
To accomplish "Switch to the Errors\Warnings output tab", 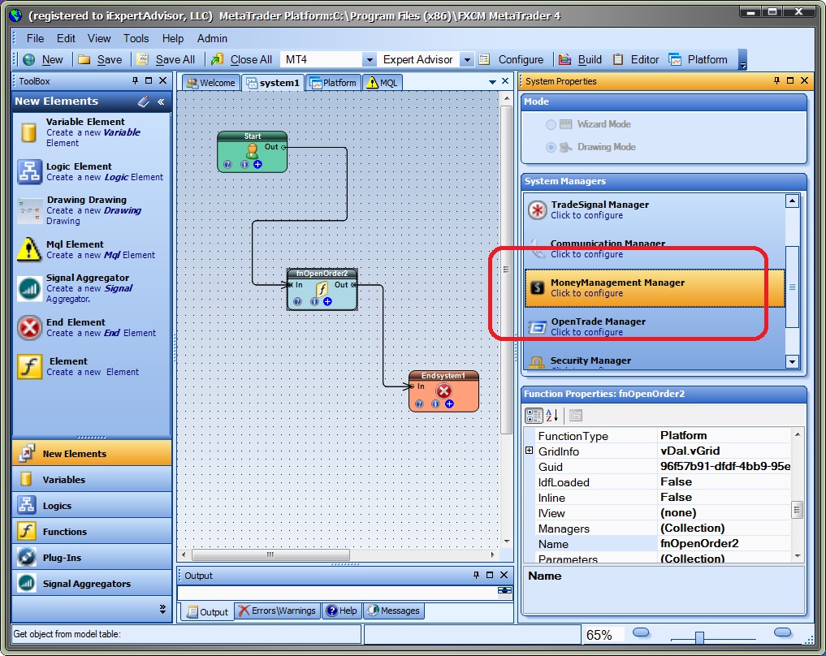I will click(x=278, y=611).
